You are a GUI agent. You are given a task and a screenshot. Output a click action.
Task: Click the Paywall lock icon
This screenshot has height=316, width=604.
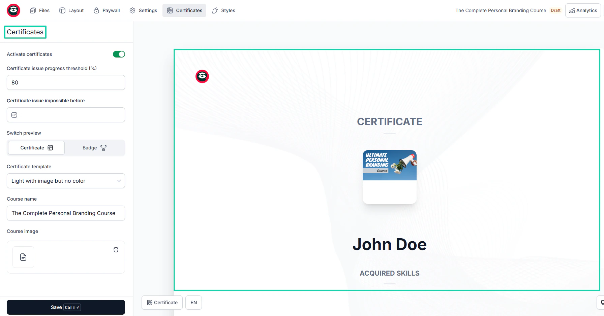[x=96, y=10]
